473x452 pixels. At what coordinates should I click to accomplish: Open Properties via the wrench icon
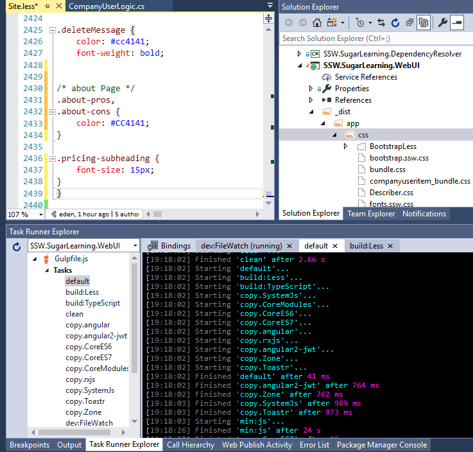coord(443,22)
